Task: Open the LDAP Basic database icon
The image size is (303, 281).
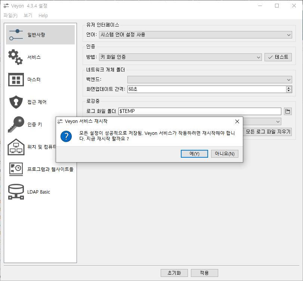Action: 16,192
